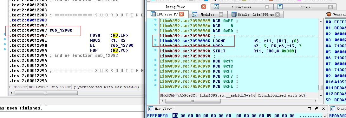Close the Module: libm4399.so tab
The width and height of the screenshot is (346, 118).
click(277, 15)
